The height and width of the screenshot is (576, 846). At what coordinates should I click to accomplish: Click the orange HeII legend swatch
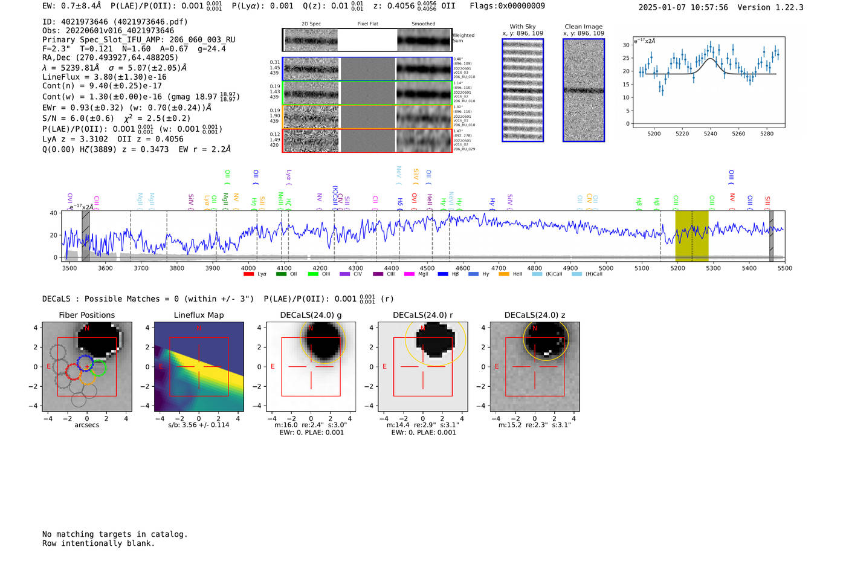(504, 274)
